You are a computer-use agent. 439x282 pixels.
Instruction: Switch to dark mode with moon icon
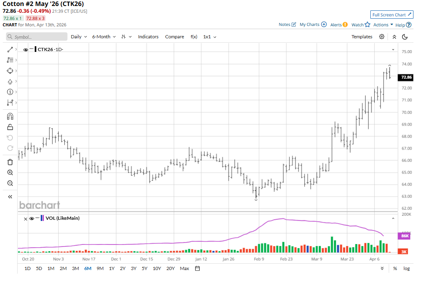(405, 37)
